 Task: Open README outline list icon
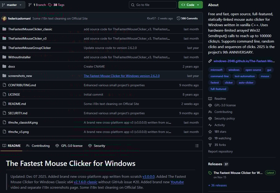tap(197, 146)
